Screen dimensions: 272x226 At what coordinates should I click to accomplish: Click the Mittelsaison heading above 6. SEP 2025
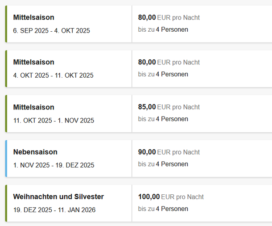(34, 18)
